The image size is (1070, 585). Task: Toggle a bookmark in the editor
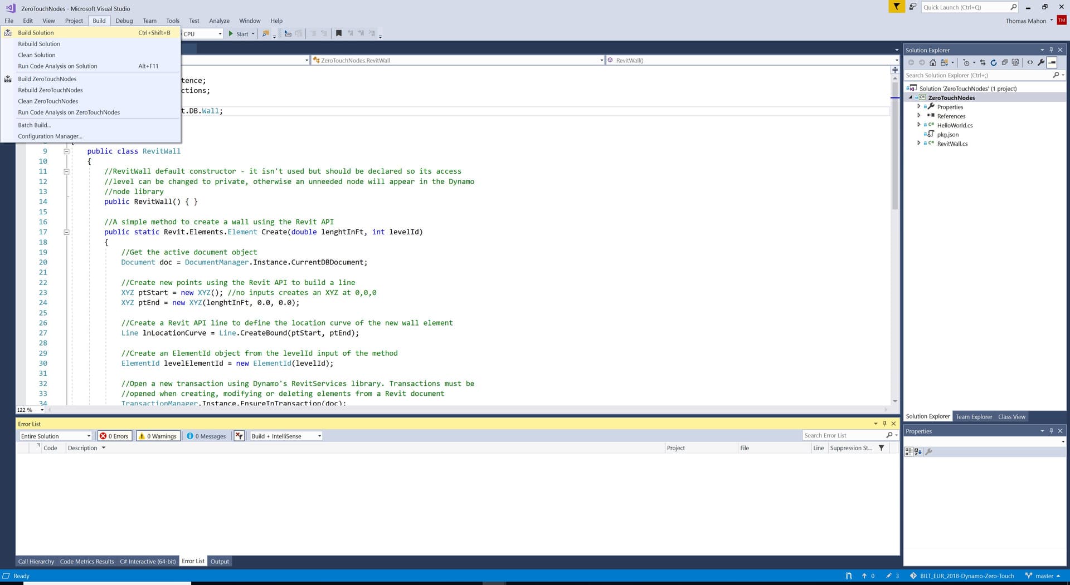pyautogui.click(x=338, y=33)
